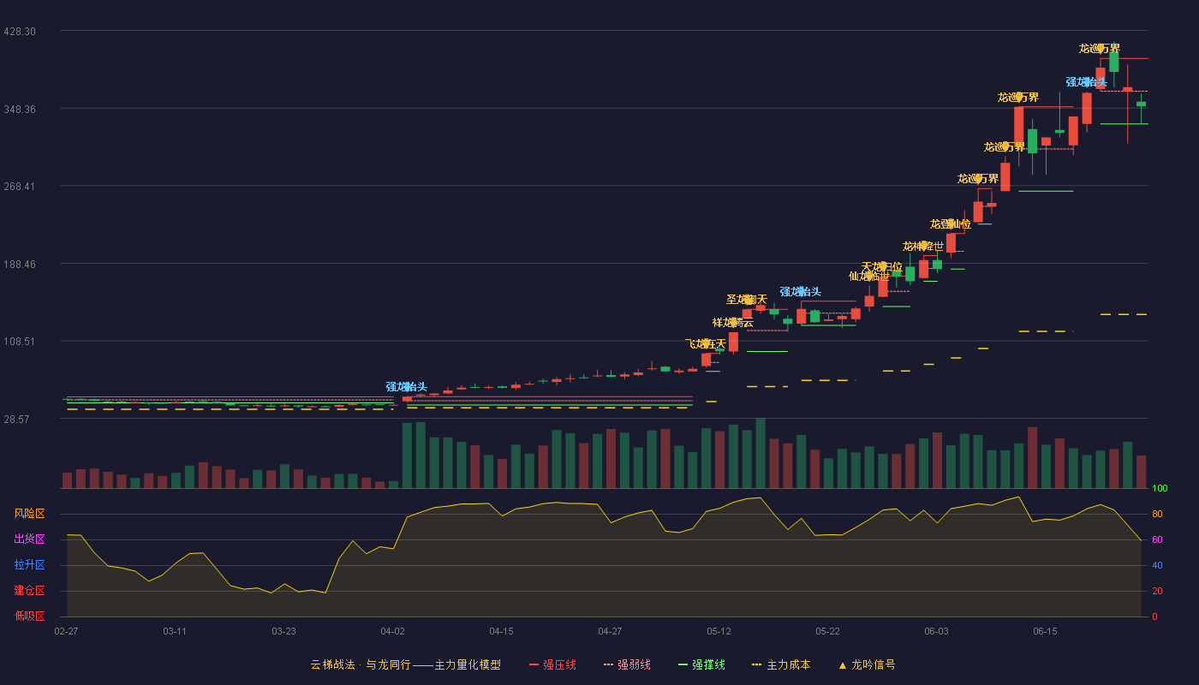The image size is (1199, 685).
Task: Click the 04-27 date label
Action: coord(610,631)
